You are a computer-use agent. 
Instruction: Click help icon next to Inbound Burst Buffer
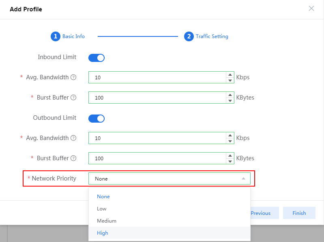click(73, 98)
